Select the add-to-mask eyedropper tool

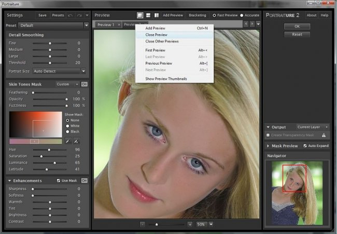pos(76,141)
